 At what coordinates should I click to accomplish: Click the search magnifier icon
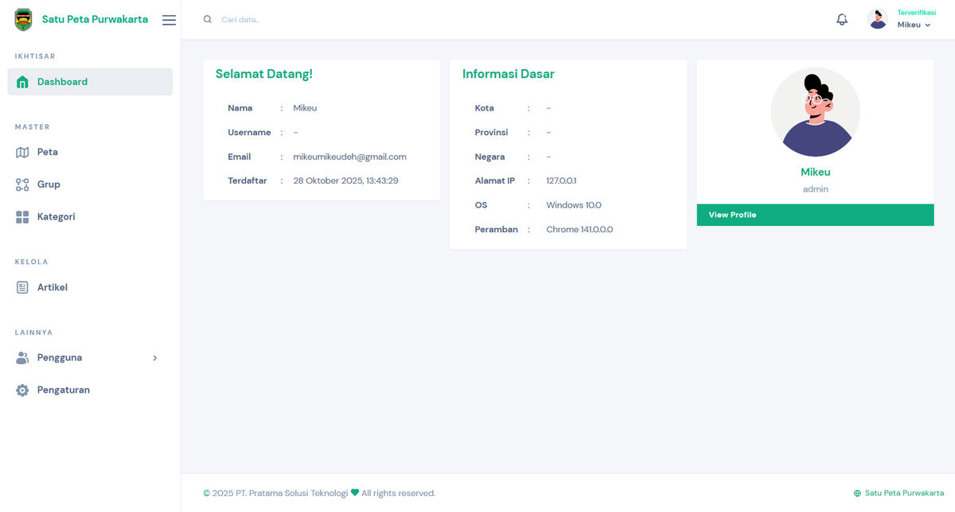208,19
